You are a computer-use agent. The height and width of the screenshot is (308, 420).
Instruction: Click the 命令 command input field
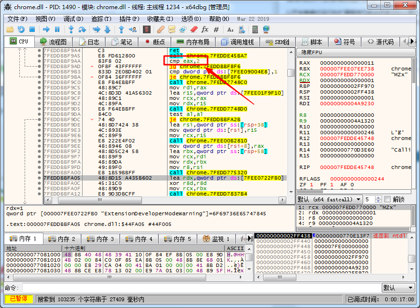[x=201, y=288]
